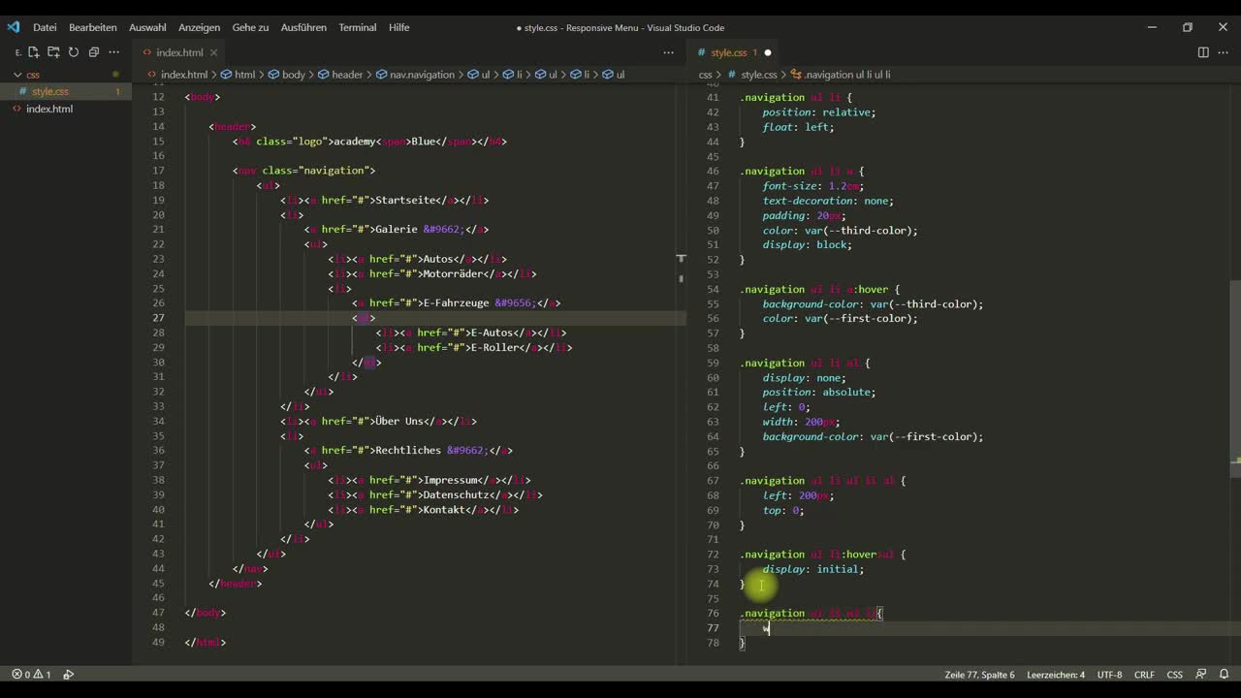Click 'Impressum' text on line 38
Screen dimensions: 1241x698
coord(450,480)
